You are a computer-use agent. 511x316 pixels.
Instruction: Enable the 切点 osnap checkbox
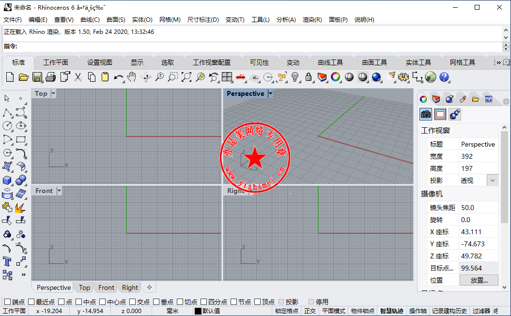click(180, 301)
